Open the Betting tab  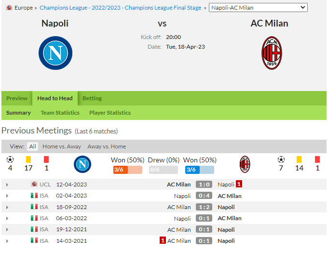click(92, 98)
